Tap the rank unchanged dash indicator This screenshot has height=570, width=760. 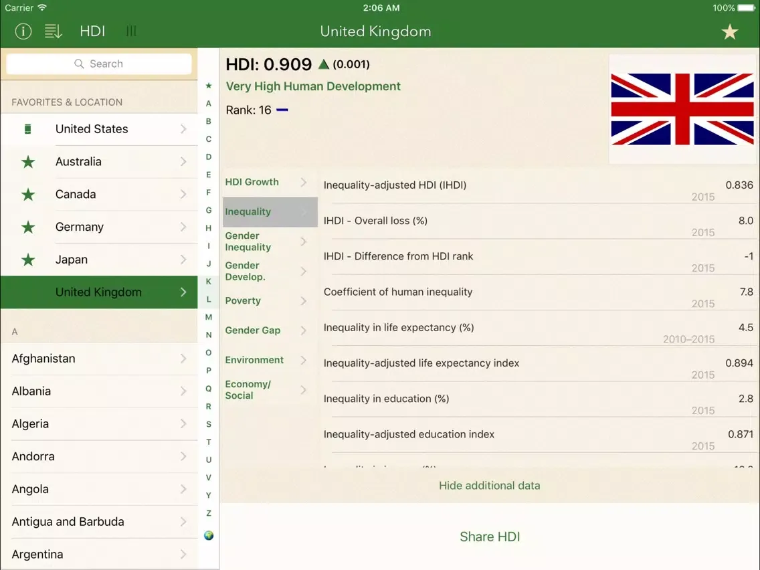point(282,110)
